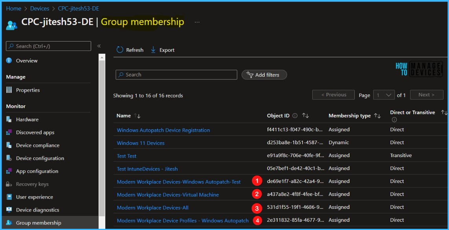Select Device compliance menu item
The image size is (449, 230).
pyautogui.click(x=38, y=145)
